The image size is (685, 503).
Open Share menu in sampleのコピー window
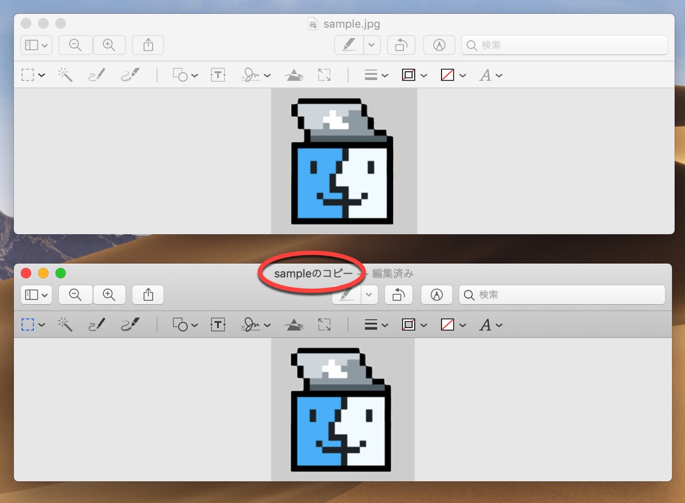tap(148, 295)
